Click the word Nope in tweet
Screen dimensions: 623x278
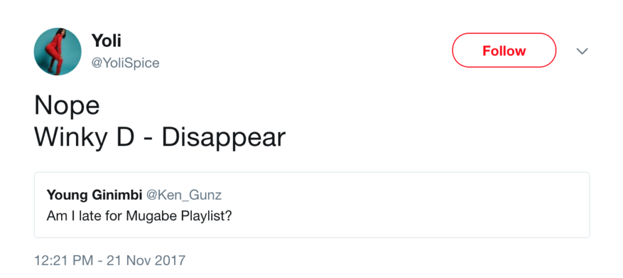(67, 106)
